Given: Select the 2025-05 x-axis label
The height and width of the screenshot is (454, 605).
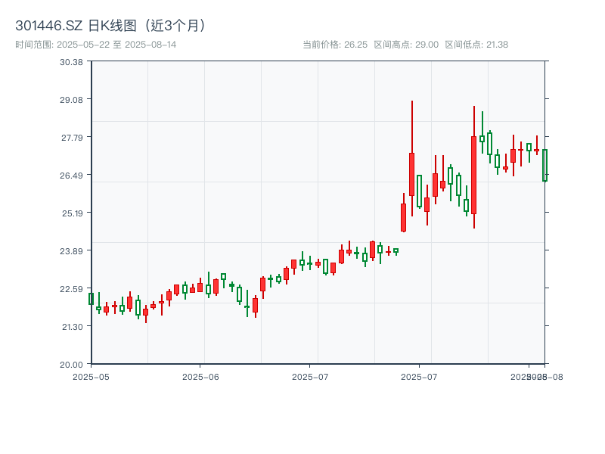Looking at the screenshot, I should [92, 375].
